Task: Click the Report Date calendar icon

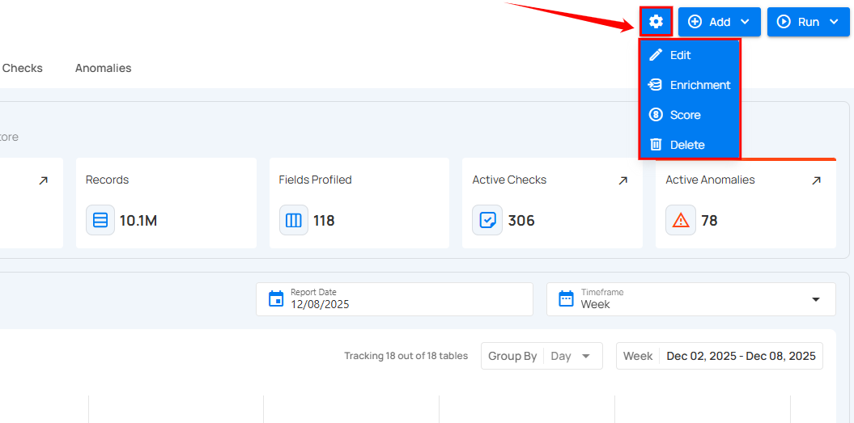Action: (x=276, y=299)
